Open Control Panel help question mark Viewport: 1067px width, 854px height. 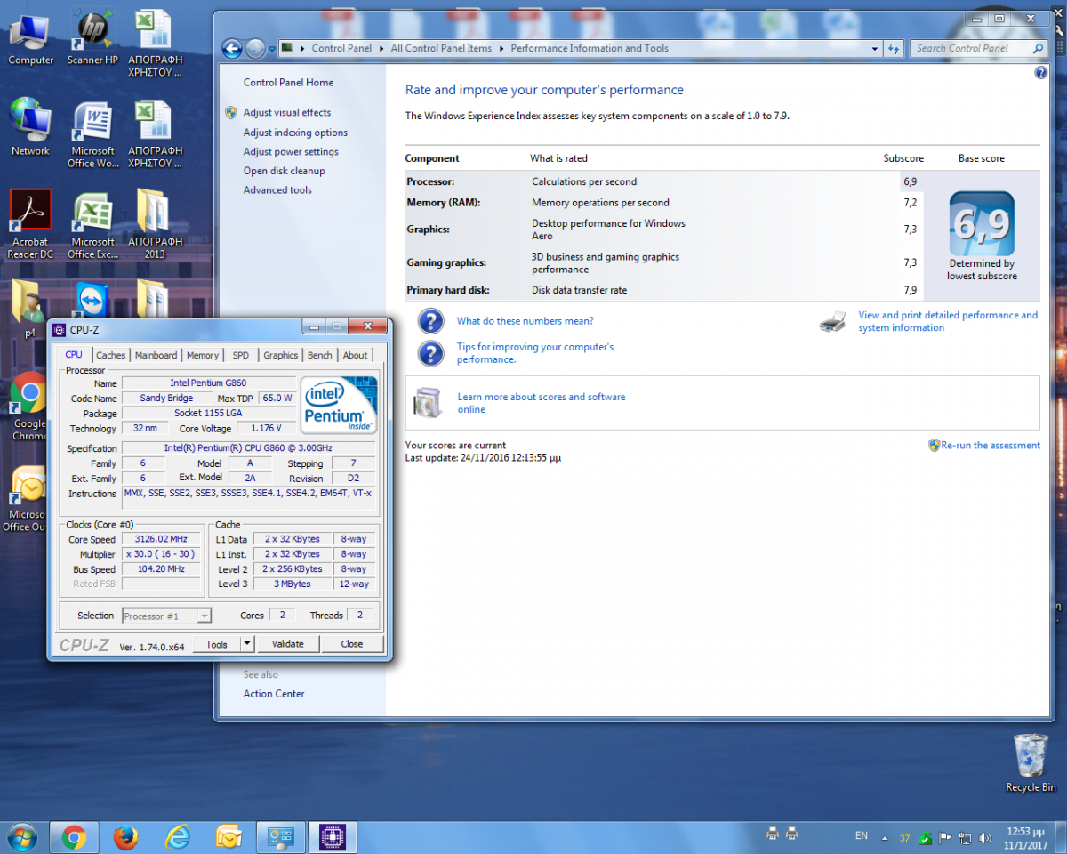click(x=1041, y=73)
